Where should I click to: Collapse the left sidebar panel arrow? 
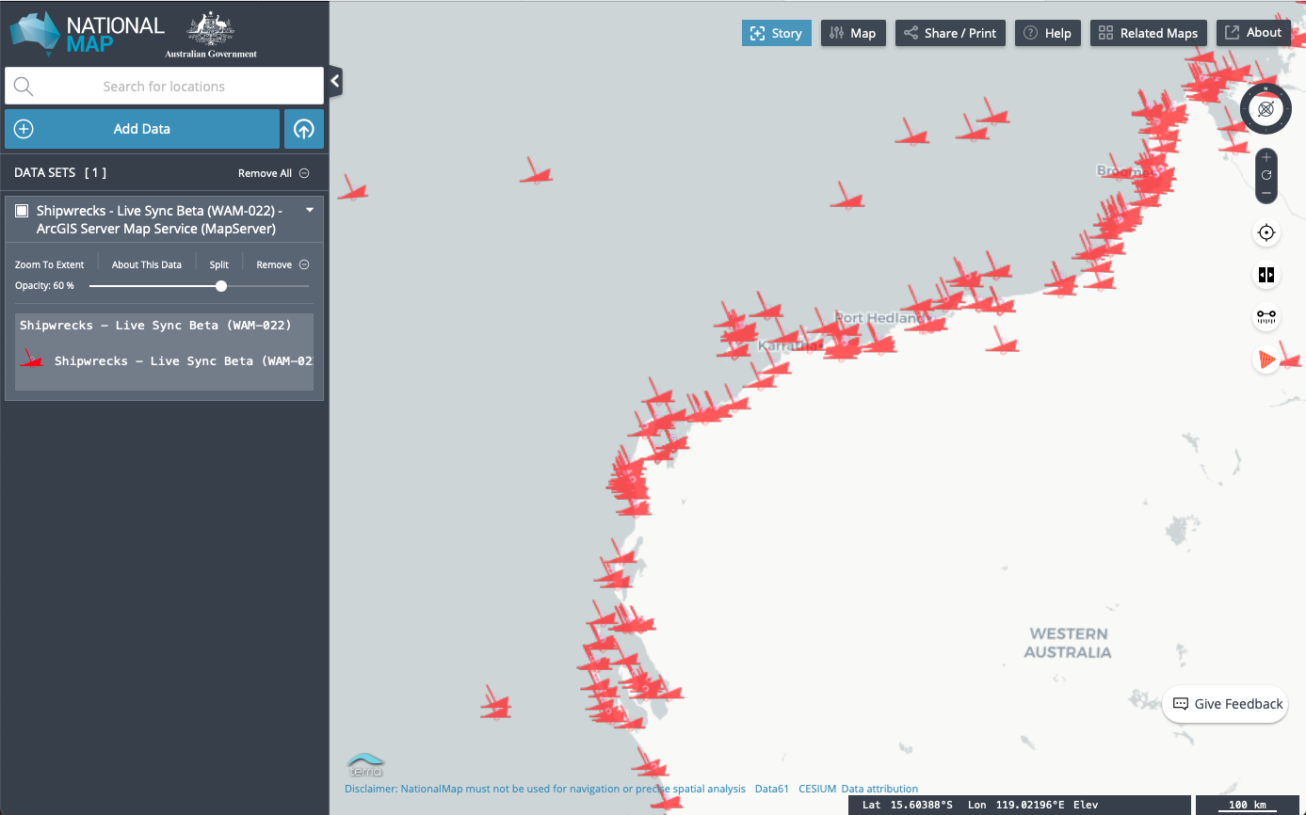click(335, 81)
